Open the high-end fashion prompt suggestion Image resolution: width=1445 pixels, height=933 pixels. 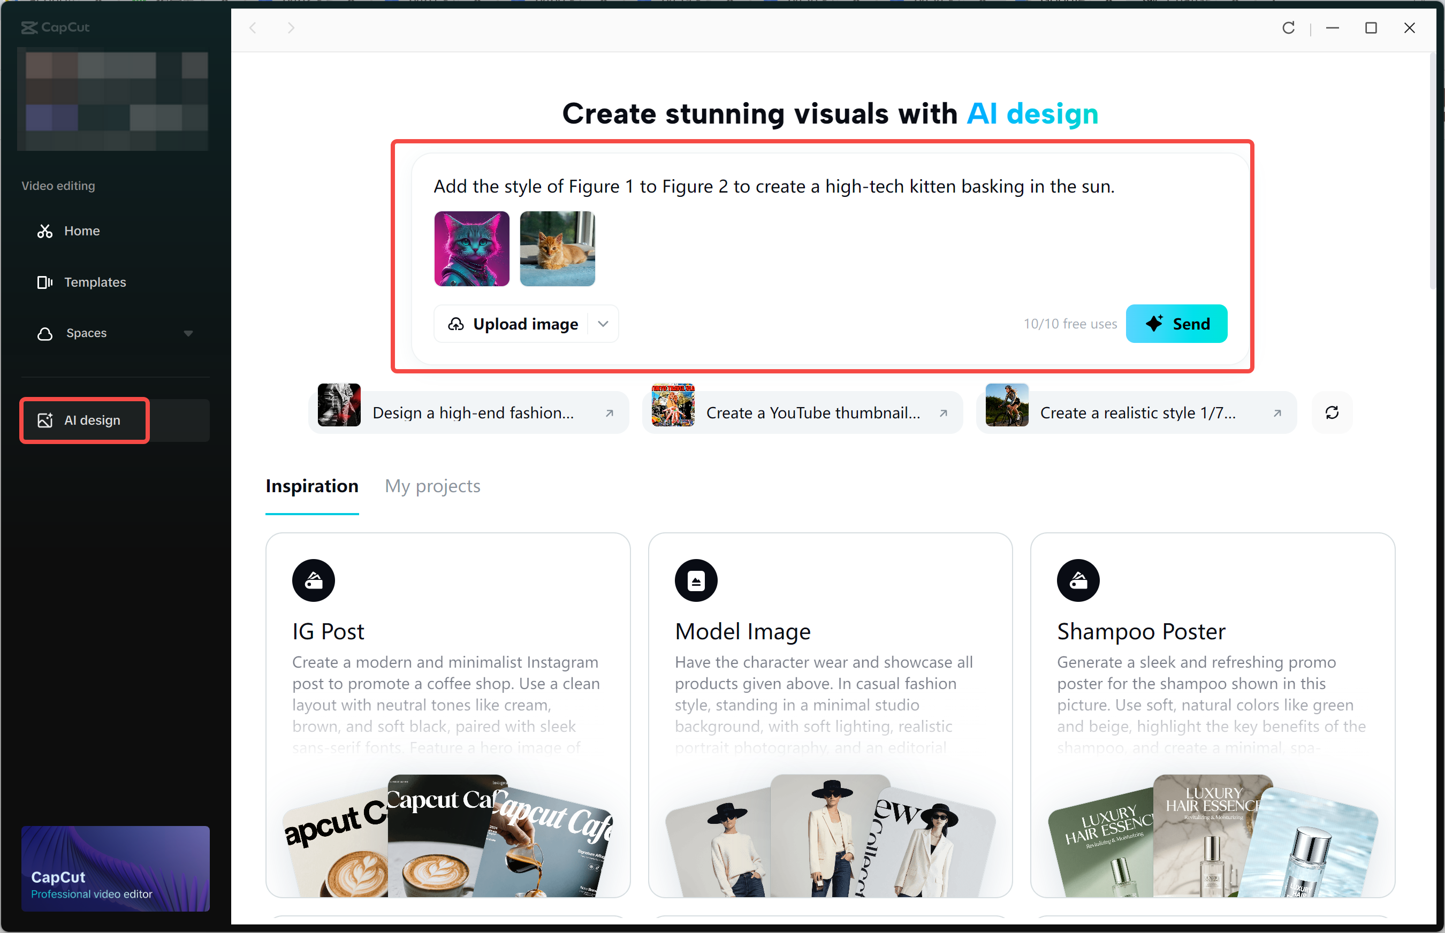(x=468, y=413)
